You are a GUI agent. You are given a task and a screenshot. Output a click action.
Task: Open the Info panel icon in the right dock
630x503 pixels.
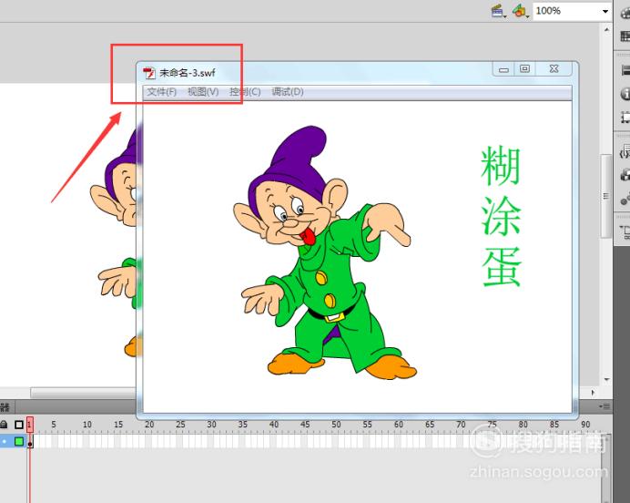[x=625, y=94]
